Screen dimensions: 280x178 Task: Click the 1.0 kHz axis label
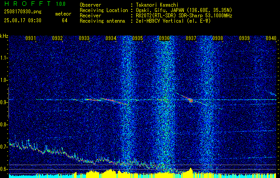(x=4, y=80)
